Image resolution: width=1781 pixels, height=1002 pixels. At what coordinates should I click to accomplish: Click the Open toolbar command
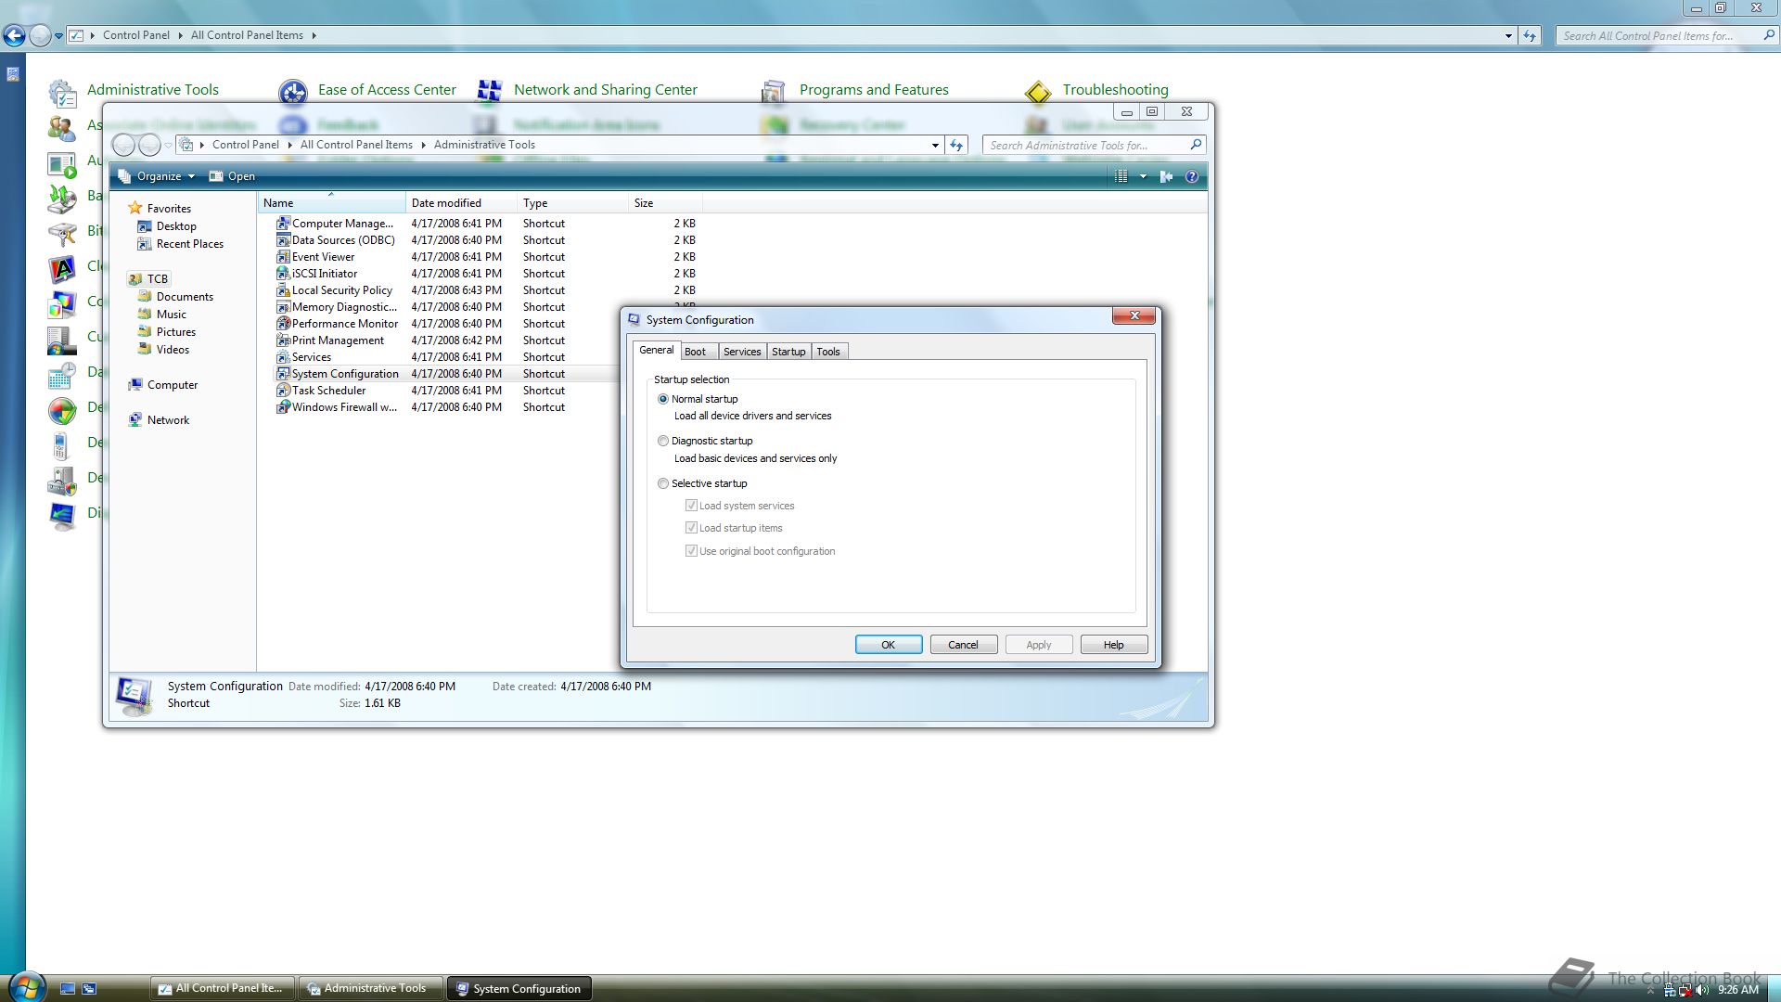coord(232,176)
